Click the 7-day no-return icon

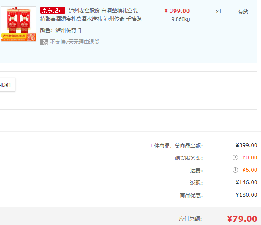coord(44,42)
